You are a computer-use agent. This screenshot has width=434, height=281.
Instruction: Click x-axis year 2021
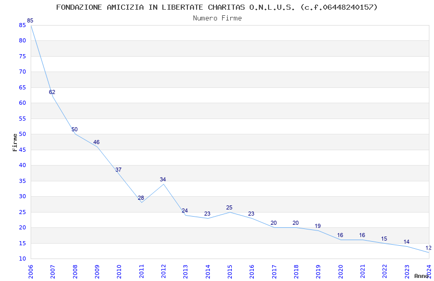pyautogui.click(x=363, y=271)
